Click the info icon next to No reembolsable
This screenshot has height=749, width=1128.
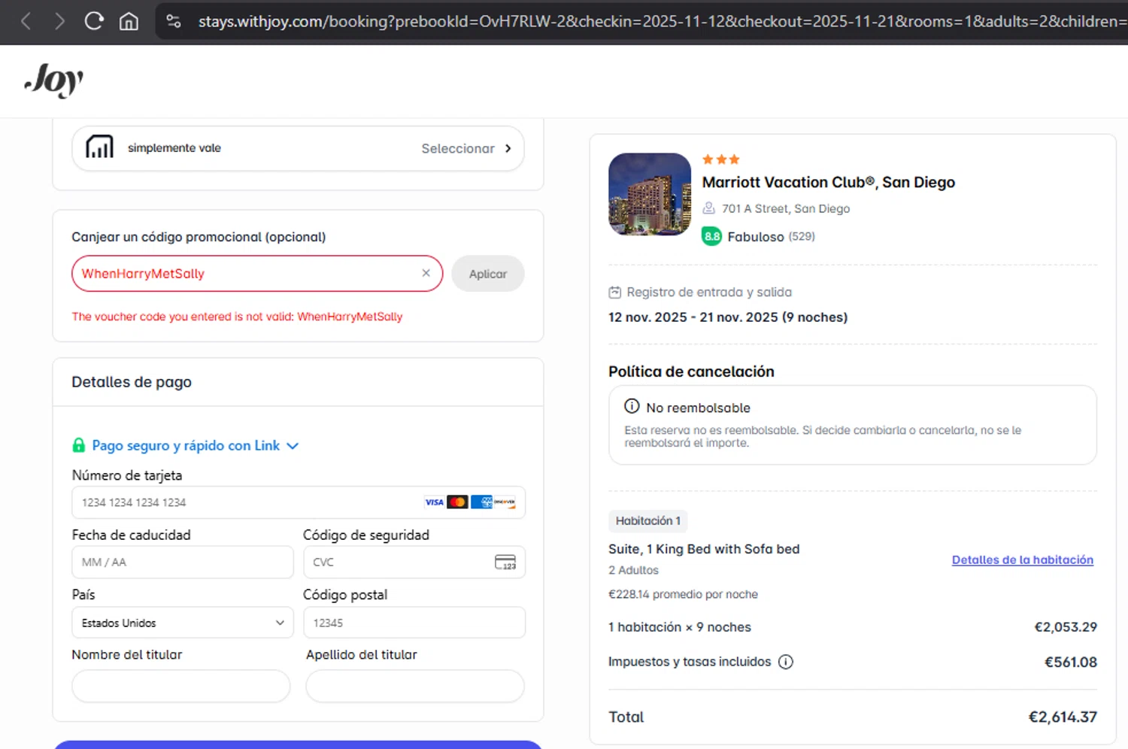click(632, 407)
